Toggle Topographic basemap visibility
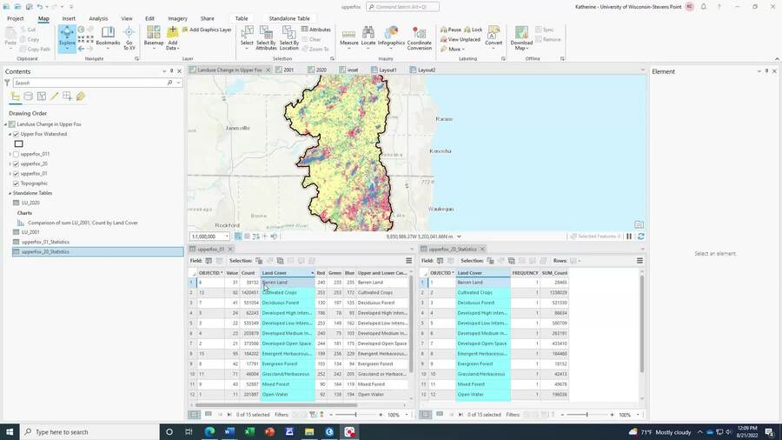Viewport: 782px width, 440px height. [x=16, y=183]
